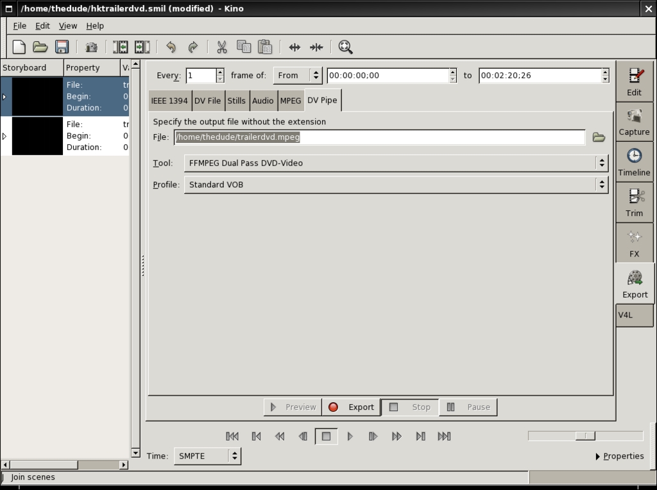The height and width of the screenshot is (490, 657).
Task: Open the FX effects panel
Action: [634, 243]
